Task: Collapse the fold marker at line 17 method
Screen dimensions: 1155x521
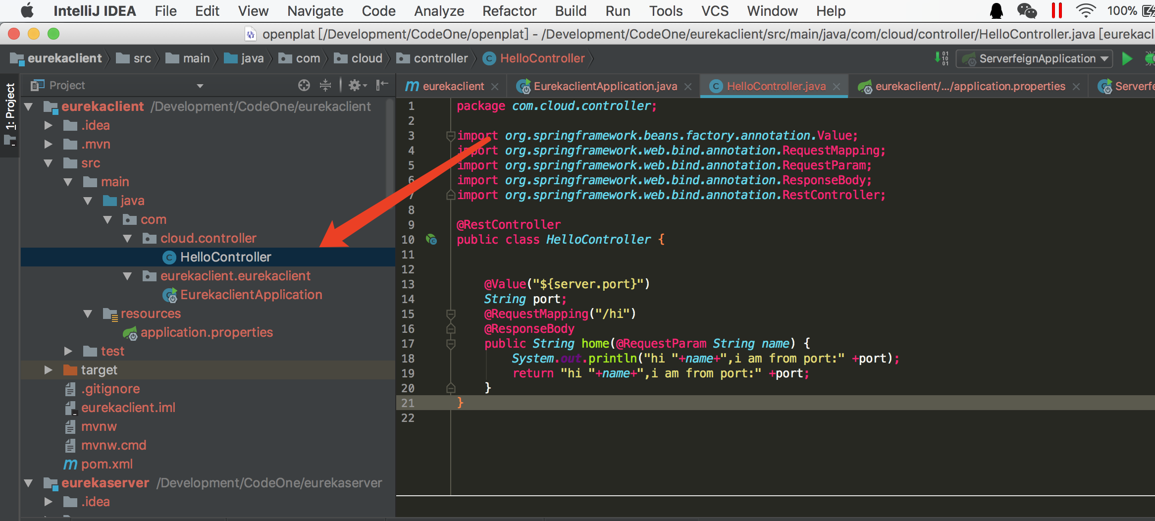Action: coord(451,343)
